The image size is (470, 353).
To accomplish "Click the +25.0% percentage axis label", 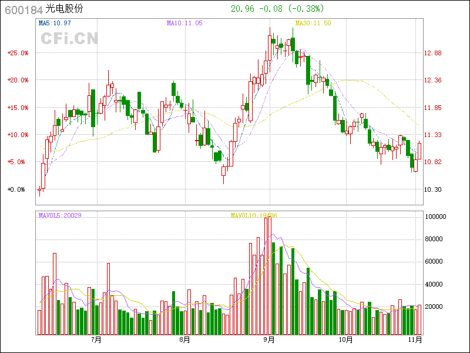I will 18,53.
